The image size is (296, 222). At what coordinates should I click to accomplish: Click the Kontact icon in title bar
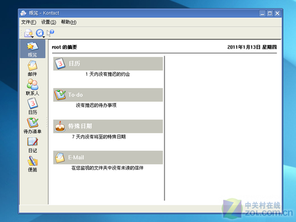pyautogui.click(x=24, y=13)
